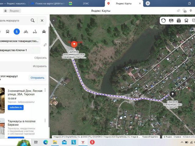Open Windows Task View button
Viewport: 195px width, 146px height.
[36, 142]
